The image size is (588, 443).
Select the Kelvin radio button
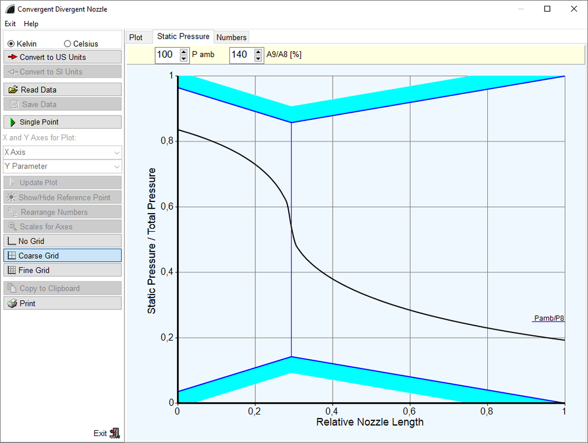click(11, 44)
